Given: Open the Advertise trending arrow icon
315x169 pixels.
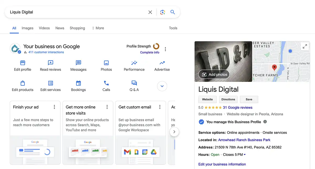Looking at the screenshot, I should click(x=162, y=63).
